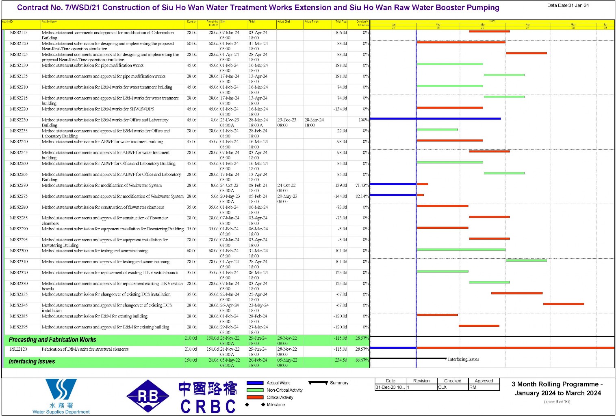Select activity ID MSS2275
616x416 pixels.
[19, 196]
